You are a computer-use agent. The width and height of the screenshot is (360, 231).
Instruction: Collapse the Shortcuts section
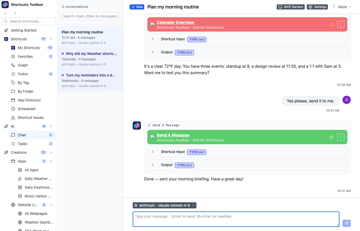tap(51, 39)
